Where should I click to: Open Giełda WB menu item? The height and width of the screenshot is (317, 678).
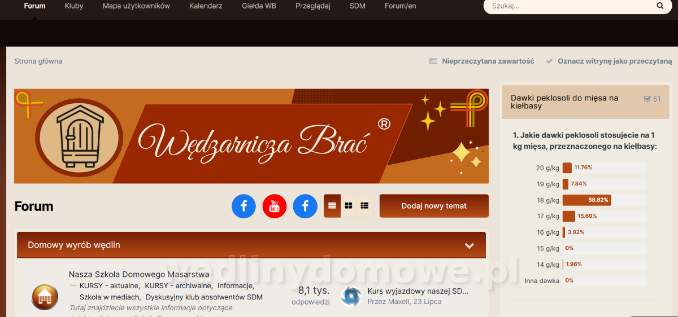[259, 6]
